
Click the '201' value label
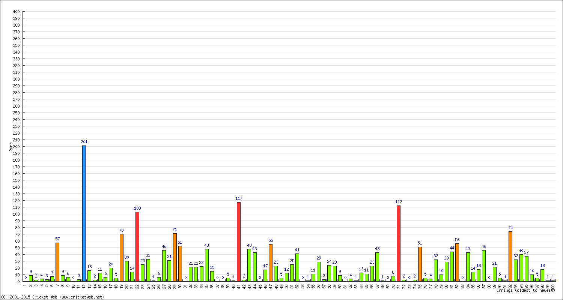pos(84,142)
